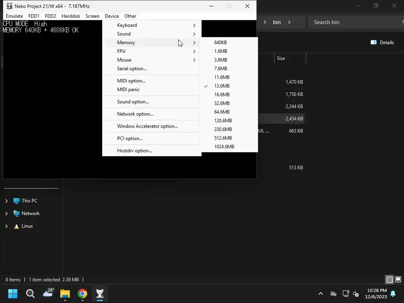This screenshot has width=404, height=303.
Task: Close the open Device menu
Action: [x=112, y=16]
